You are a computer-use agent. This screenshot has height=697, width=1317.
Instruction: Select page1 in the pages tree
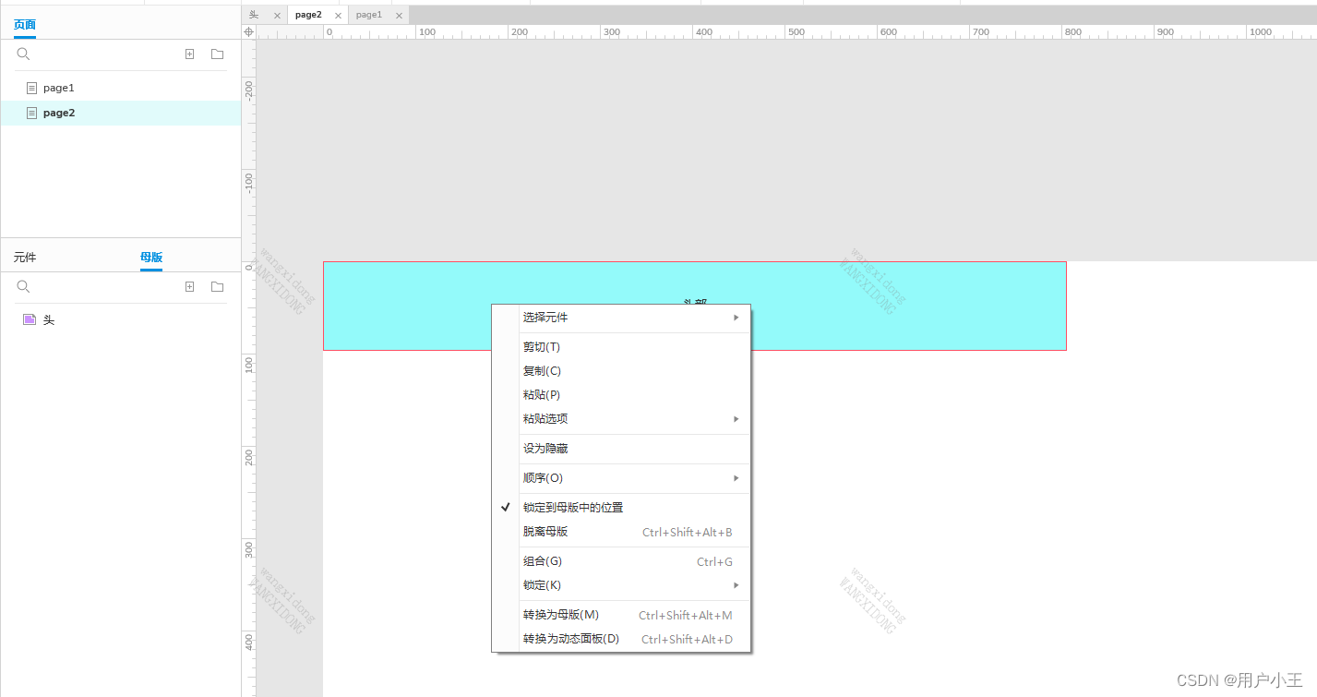pyautogui.click(x=120, y=88)
